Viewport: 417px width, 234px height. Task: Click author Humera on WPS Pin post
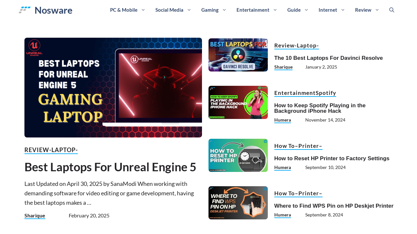tap(282, 215)
